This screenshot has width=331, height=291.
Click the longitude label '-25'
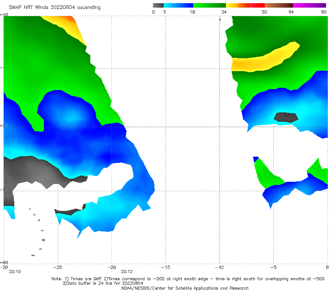[58, 267]
